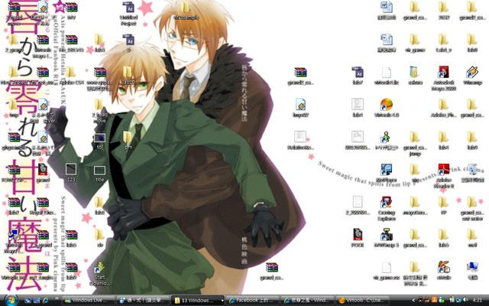489x306 pixels.
Task: Select the Untitled Project After Effects file
Action: click(128, 14)
